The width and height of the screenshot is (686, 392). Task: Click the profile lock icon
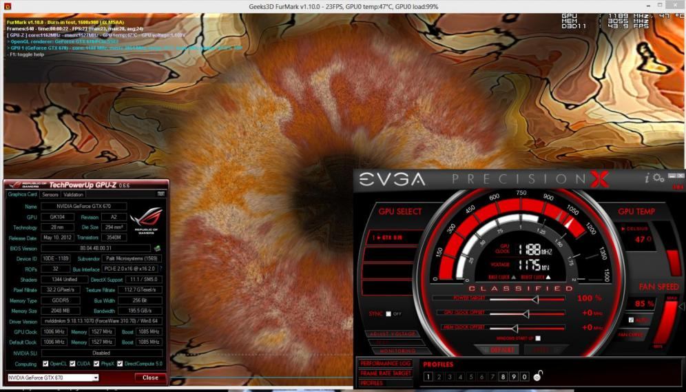538,376
